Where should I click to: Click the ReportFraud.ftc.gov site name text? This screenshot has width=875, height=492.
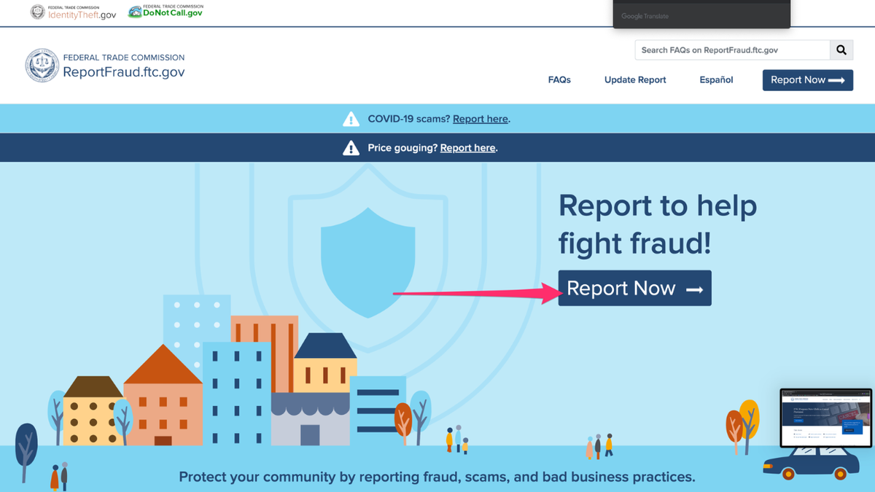[123, 71]
